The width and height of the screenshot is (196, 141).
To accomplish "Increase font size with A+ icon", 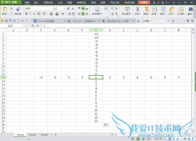I will click(68, 9).
